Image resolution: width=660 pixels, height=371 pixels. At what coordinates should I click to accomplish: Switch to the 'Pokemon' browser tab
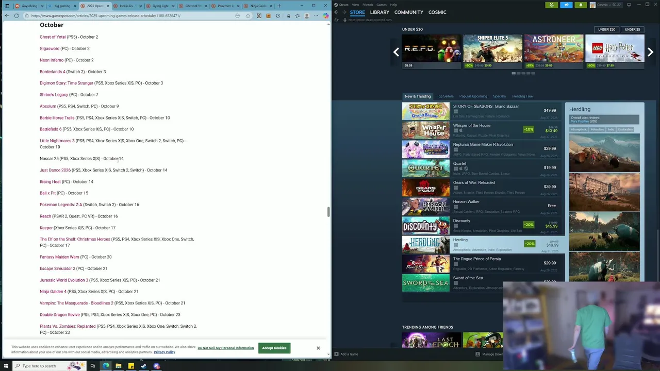(x=226, y=6)
